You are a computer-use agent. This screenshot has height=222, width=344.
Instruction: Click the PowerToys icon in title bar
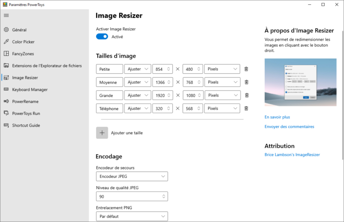tap(5, 4)
